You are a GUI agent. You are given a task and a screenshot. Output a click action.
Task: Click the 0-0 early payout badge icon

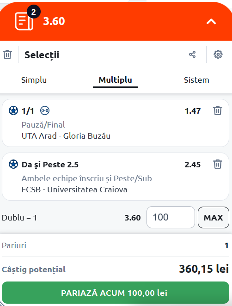point(45,110)
